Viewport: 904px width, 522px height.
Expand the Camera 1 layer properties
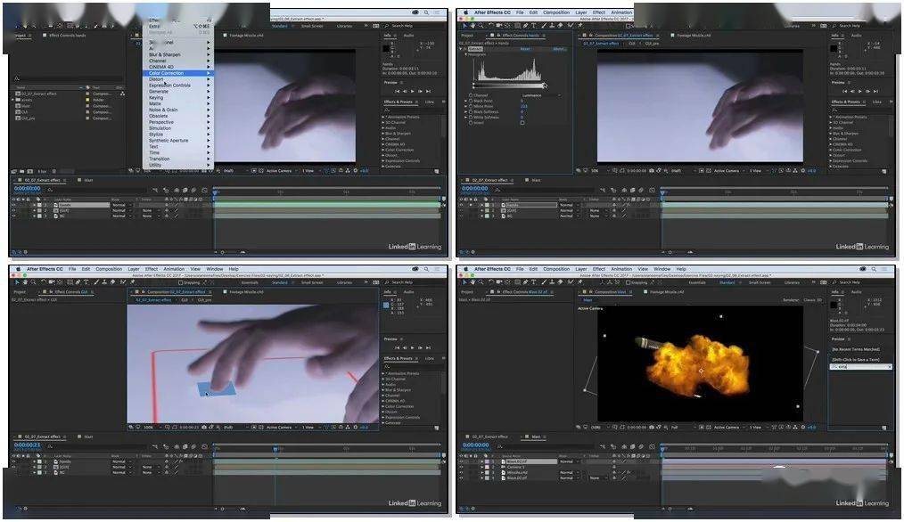click(x=482, y=467)
